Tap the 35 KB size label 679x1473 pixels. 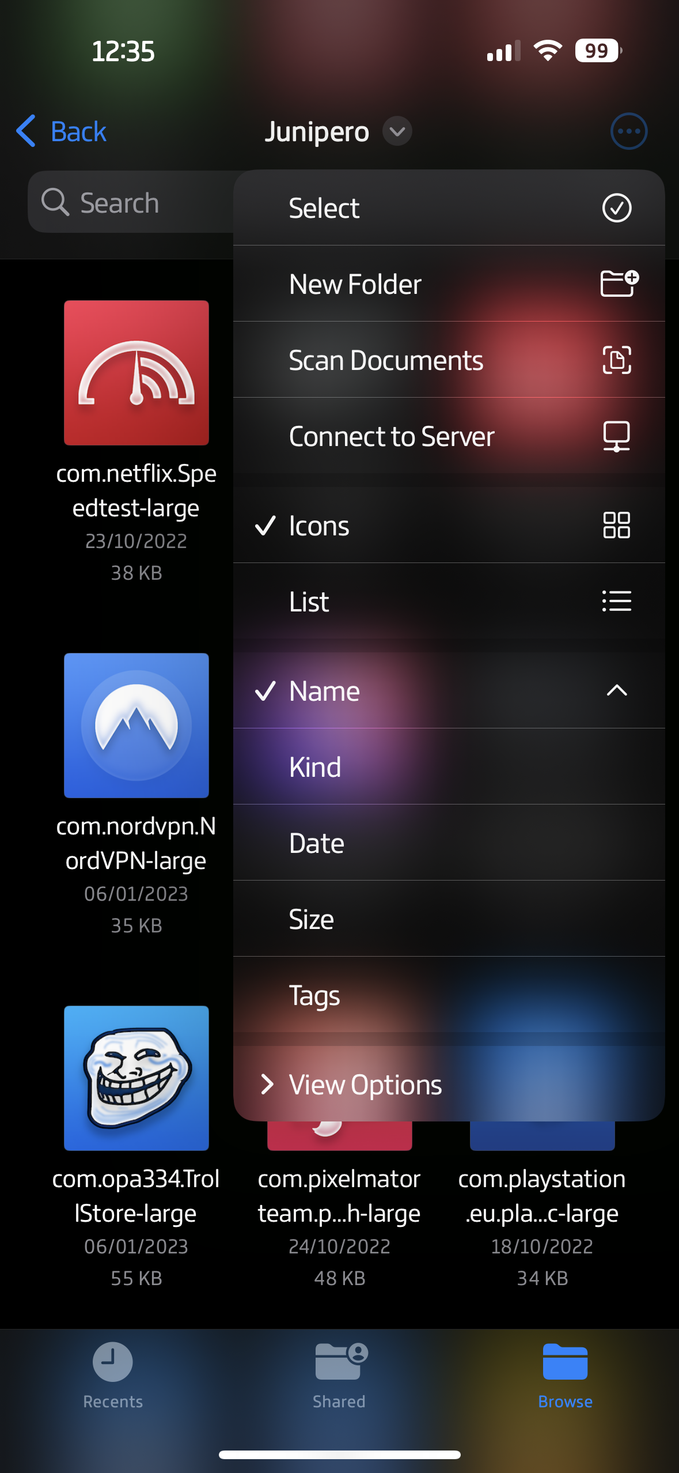136,926
